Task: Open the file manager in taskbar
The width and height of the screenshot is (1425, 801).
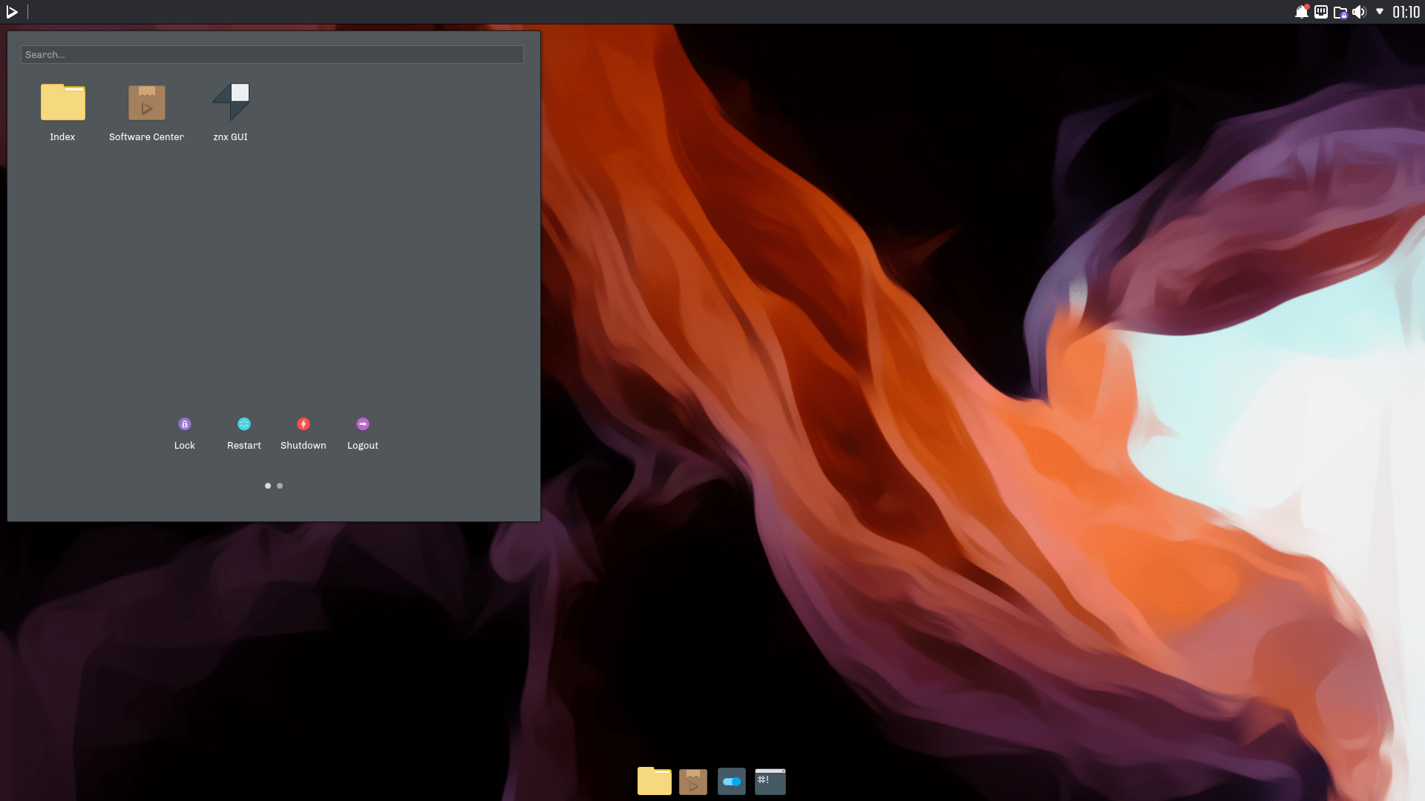Action: [x=654, y=779]
